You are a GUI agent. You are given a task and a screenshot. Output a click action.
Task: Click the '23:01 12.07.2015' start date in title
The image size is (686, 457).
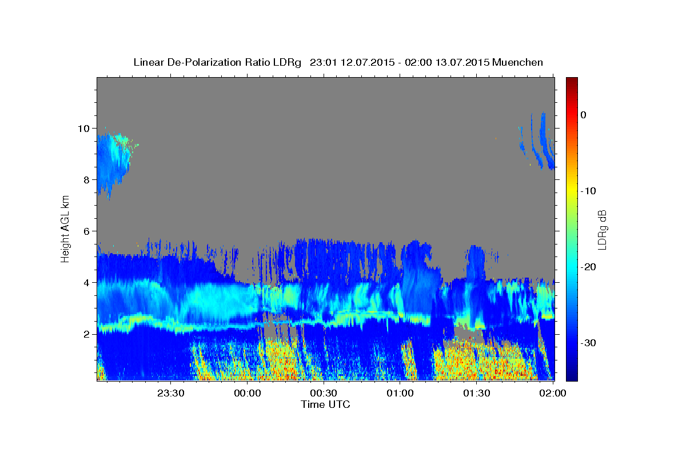pyautogui.click(x=352, y=62)
